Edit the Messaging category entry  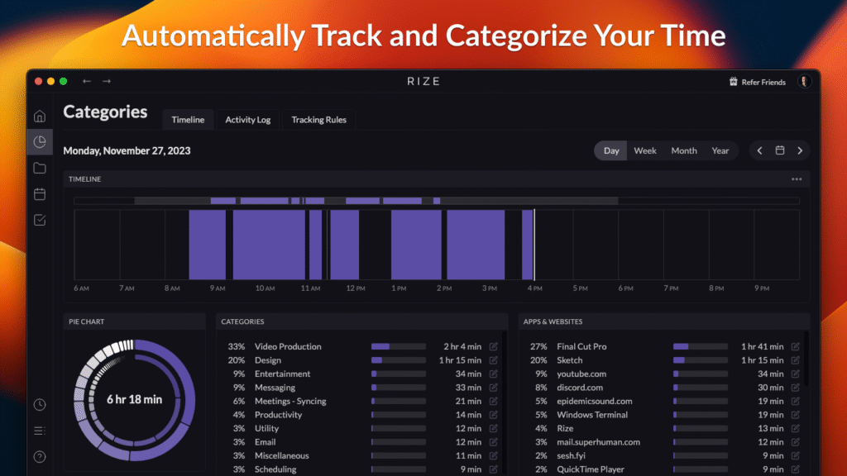493,388
